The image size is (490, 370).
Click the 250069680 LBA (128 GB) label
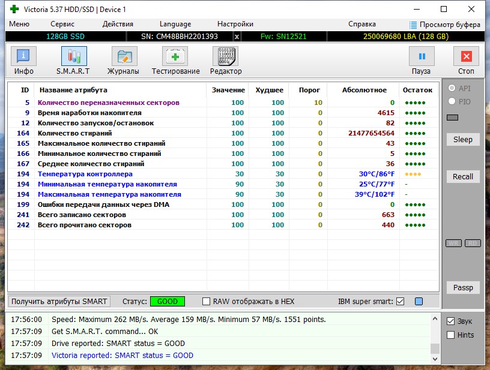click(405, 37)
